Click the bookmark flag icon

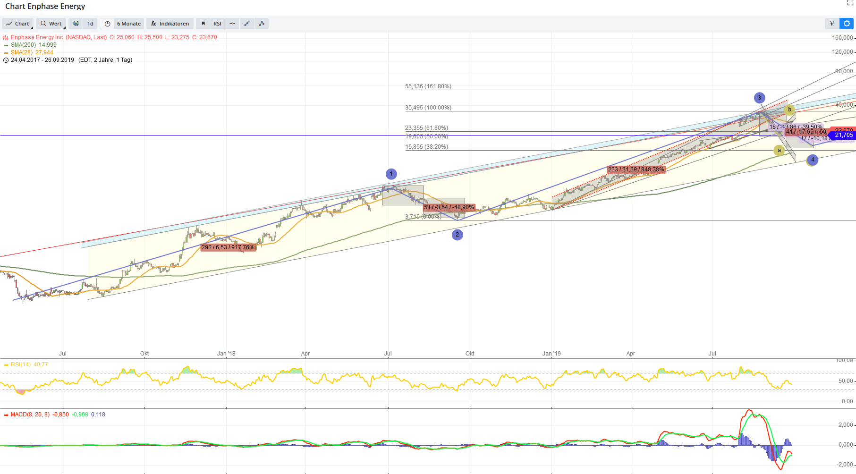tap(203, 24)
